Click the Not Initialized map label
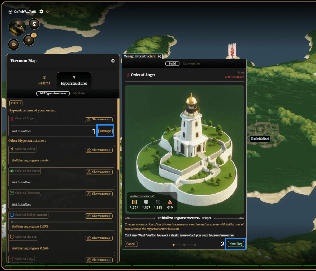 (x=260, y=139)
